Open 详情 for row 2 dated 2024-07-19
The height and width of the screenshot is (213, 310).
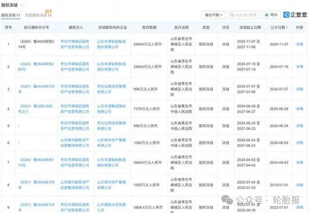pyautogui.click(x=299, y=67)
